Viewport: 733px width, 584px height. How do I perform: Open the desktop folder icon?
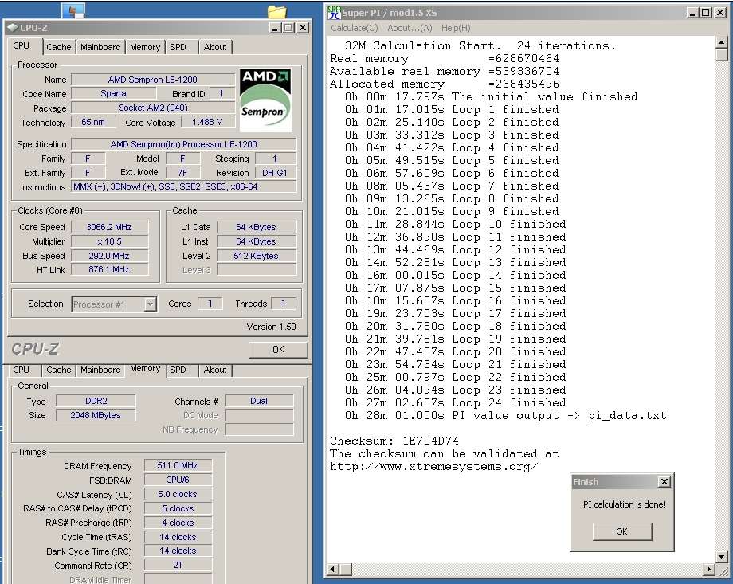pyautogui.click(x=276, y=11)
